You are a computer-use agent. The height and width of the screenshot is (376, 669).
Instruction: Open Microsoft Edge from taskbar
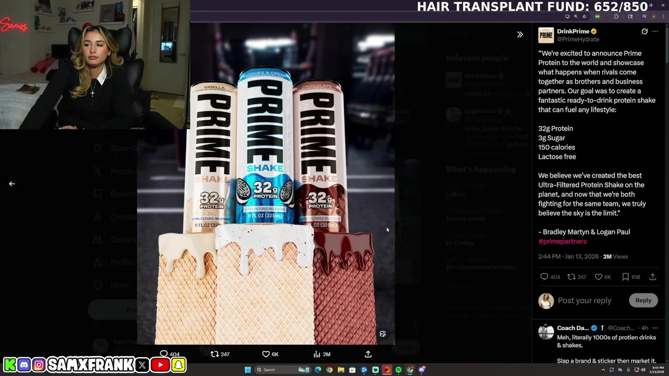point(318,370)
